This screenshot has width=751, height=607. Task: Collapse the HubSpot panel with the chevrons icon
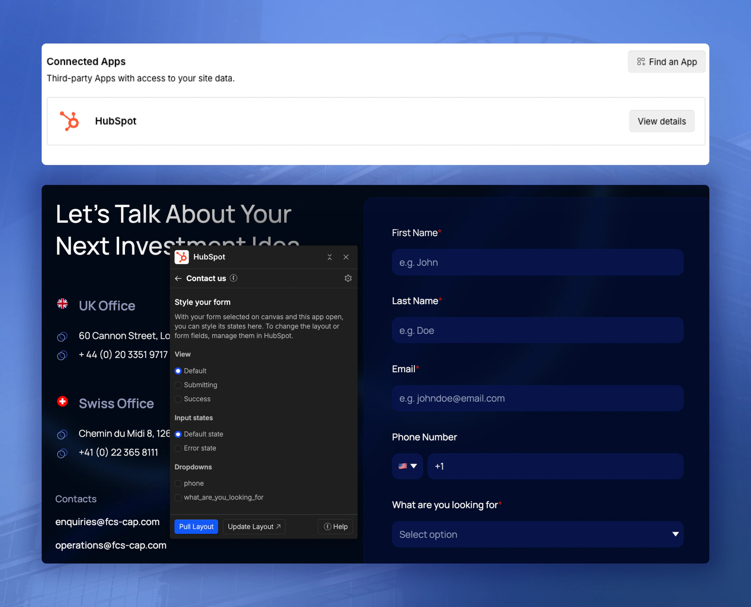[x=330, y=257]
